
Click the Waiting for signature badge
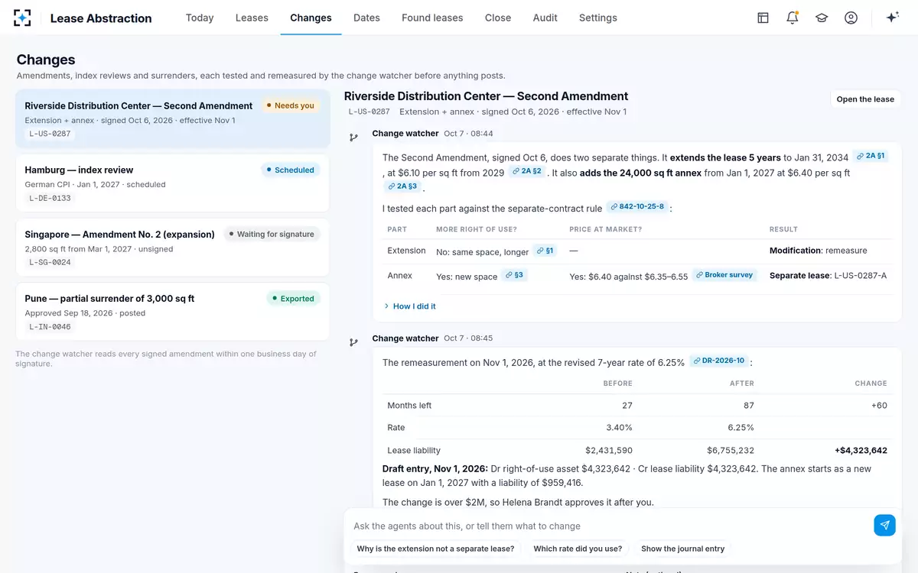pyautogui.click(x=270, y=234)
